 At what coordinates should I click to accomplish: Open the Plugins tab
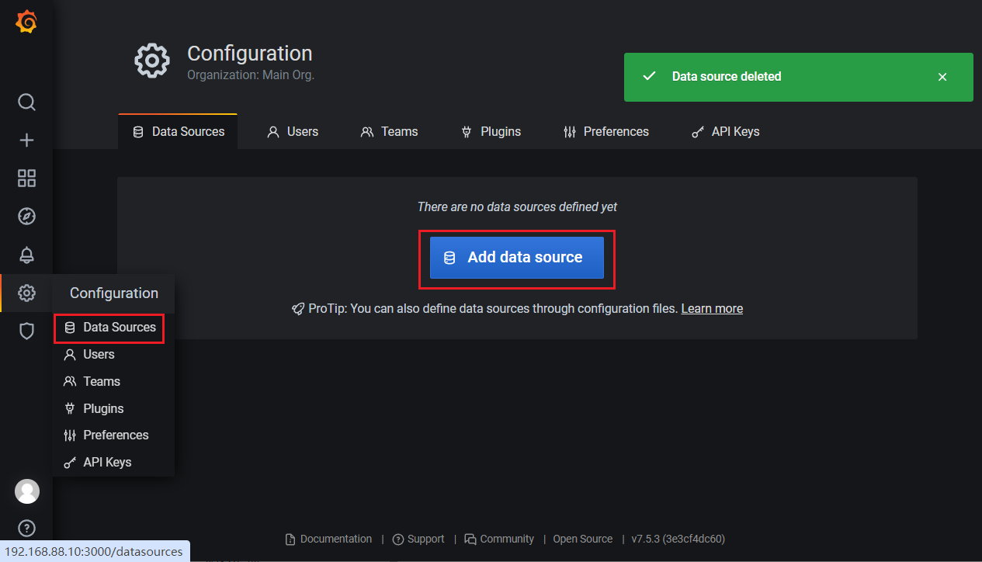(x=491, y=132)
